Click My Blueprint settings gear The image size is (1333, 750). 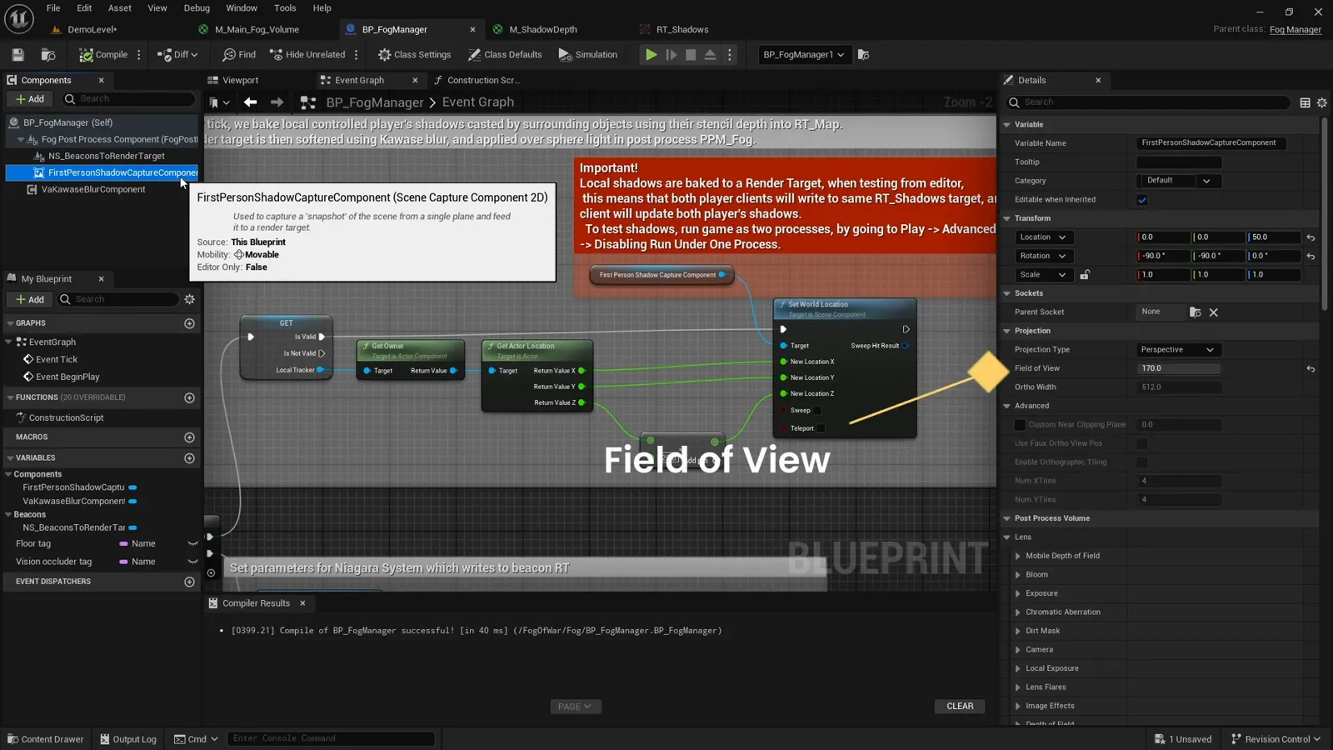pyautogui.click(x=189, y=299)
